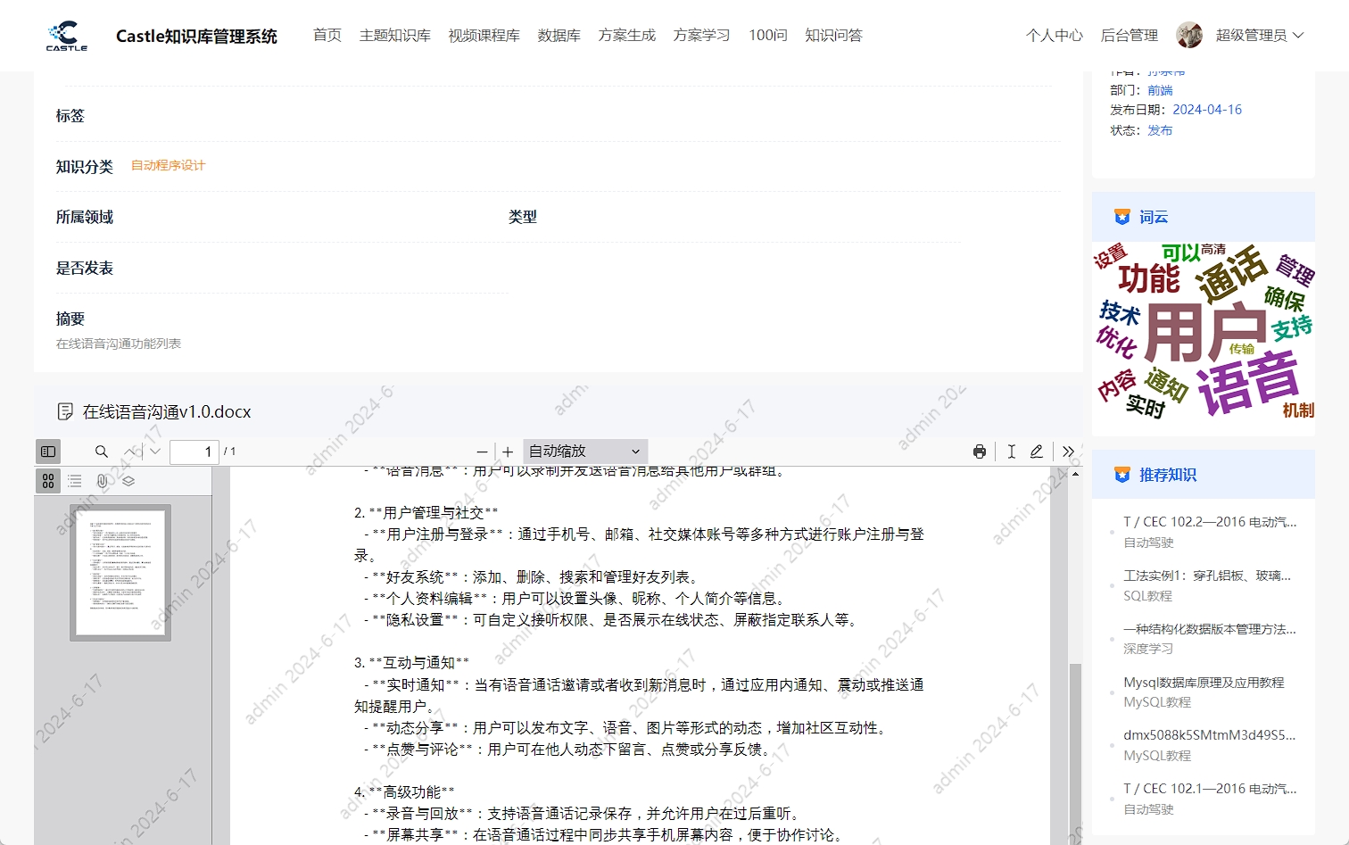This screenshot has width=1349, height=845.
Task: Select the print icon in the document toolbar
Action: coord(980,451)
